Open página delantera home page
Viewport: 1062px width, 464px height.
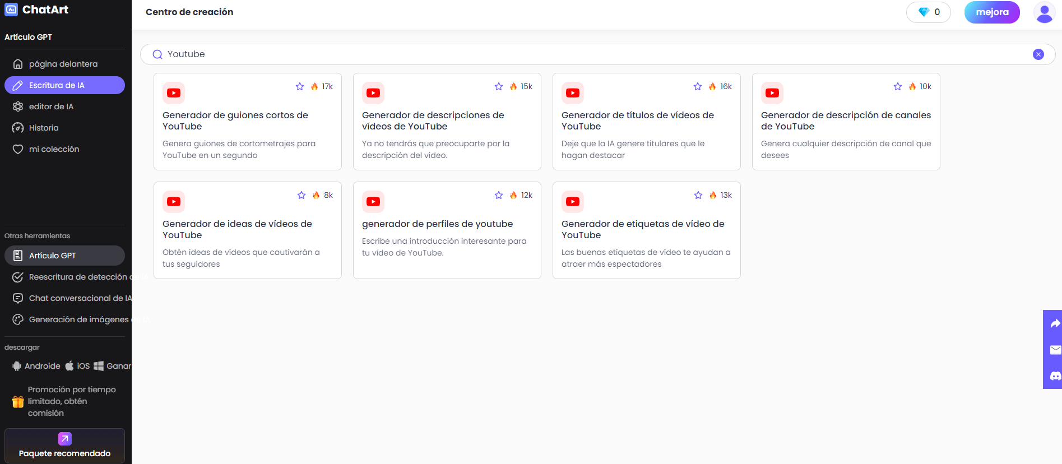point(64,64)
